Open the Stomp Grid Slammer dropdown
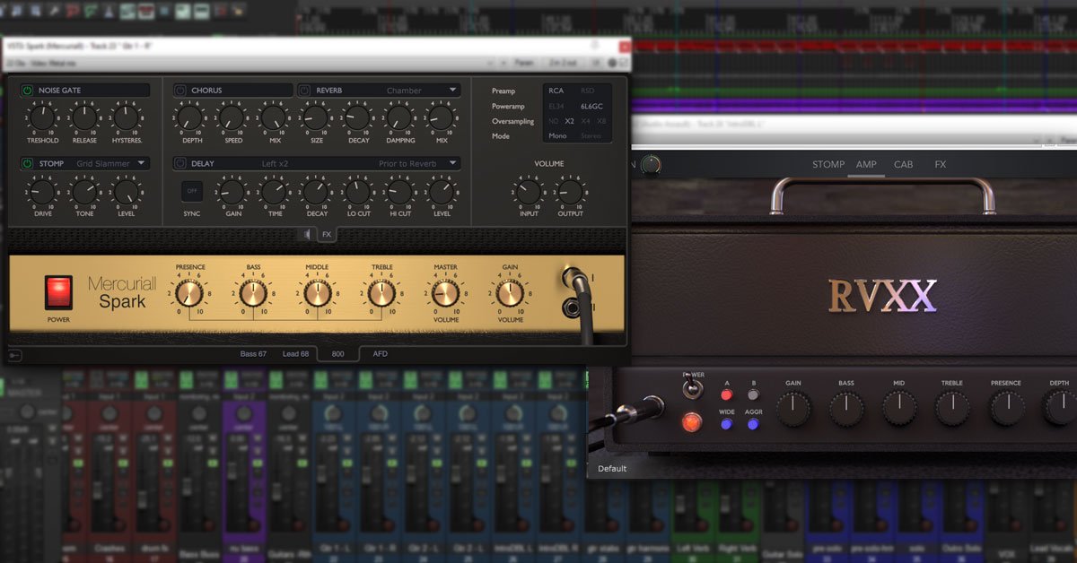Image resolution: width=1077 pixels, height=563 pixels. pyautogui.click(x=112, y=164)
